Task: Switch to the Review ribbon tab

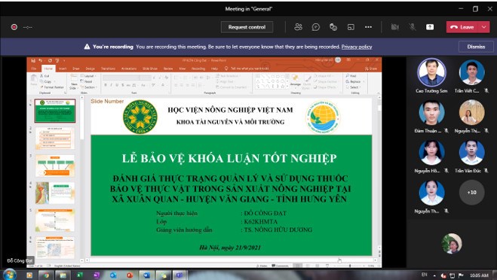Action: [x=168, y=68]
